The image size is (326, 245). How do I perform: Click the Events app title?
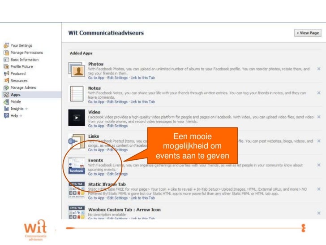point(95,160)
